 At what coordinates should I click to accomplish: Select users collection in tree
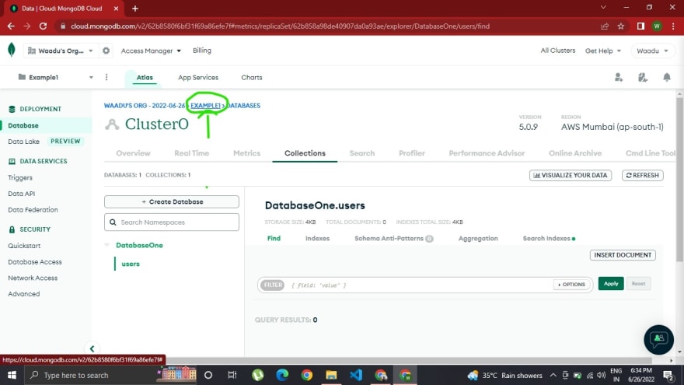(131, 264)
